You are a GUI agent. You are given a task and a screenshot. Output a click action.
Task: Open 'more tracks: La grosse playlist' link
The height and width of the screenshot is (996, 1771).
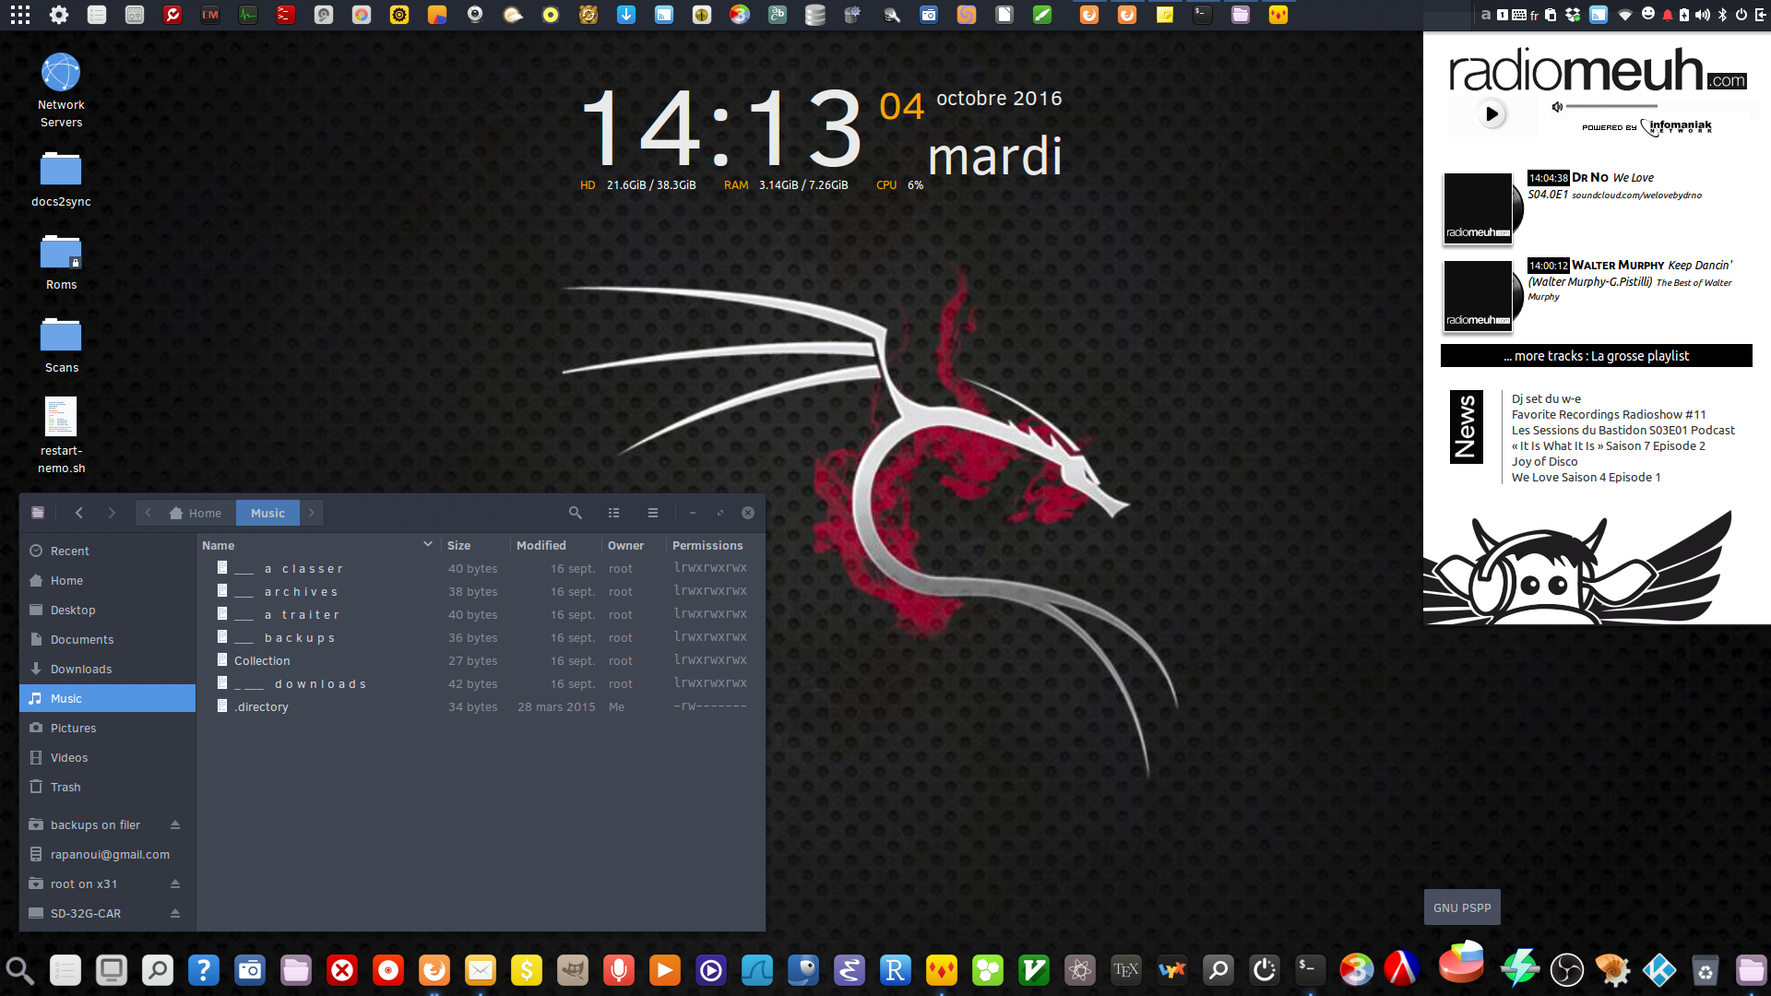1596,356
